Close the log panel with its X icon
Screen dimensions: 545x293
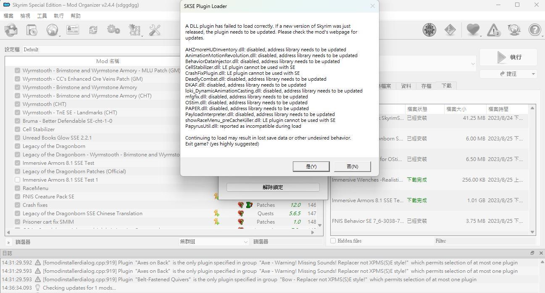(x=541, y=253)
